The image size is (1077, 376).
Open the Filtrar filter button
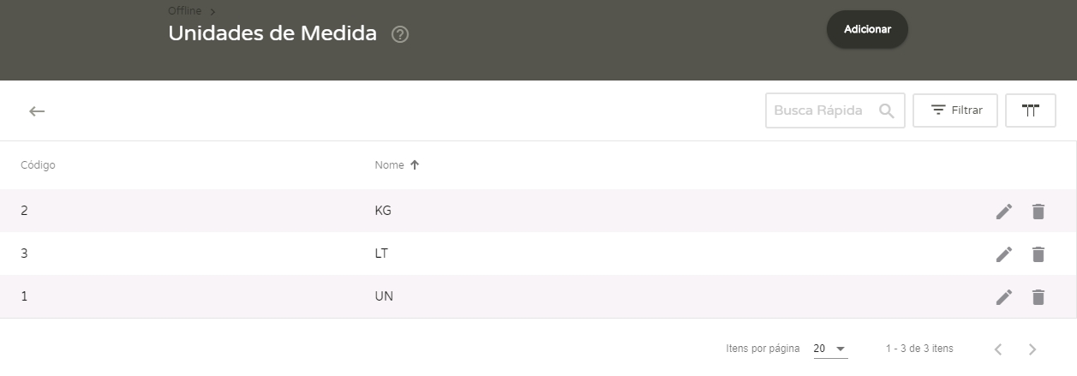(955, 110)
